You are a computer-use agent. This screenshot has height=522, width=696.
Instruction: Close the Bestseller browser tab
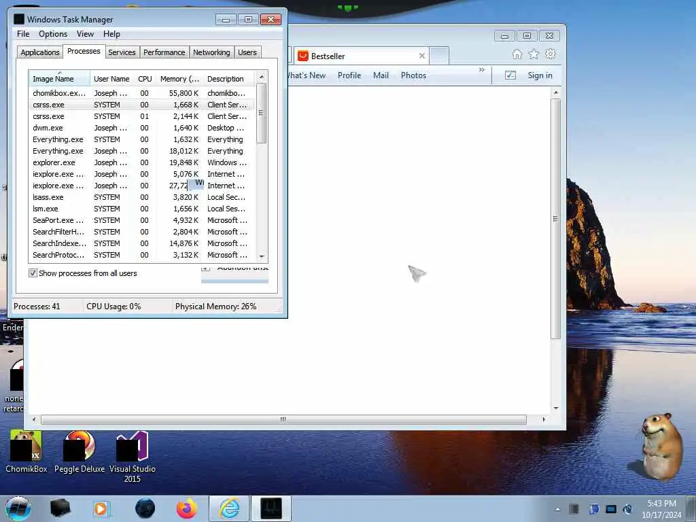coord(421,56)
